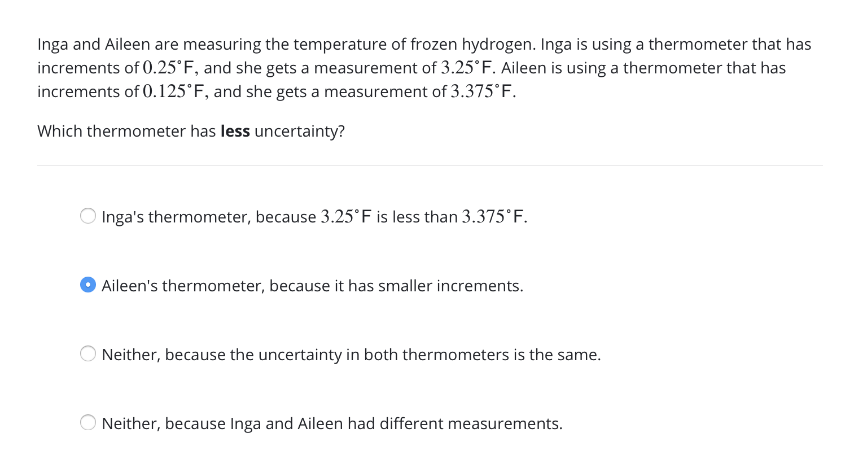This screenshot has width=867, height=472.
Task: Click the text 'Inga's thermometer, because 3.25°F is less'
Action: coord(314,217)
